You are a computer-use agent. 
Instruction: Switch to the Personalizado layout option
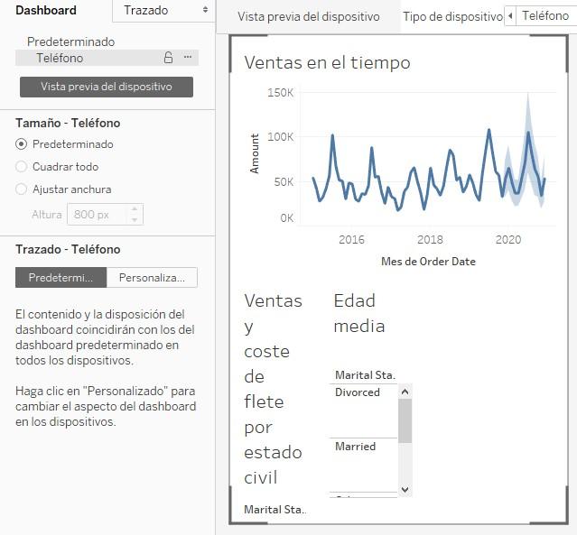tap(152, 278)
